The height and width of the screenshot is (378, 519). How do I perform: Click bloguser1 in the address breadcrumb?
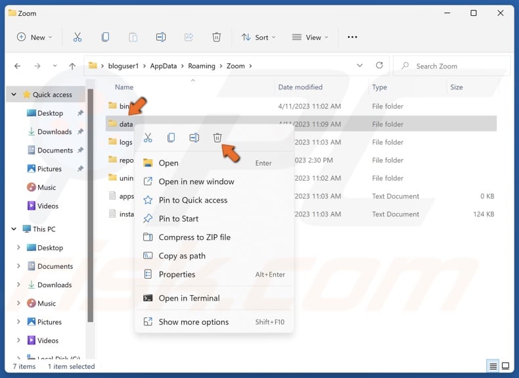point(123,66)
